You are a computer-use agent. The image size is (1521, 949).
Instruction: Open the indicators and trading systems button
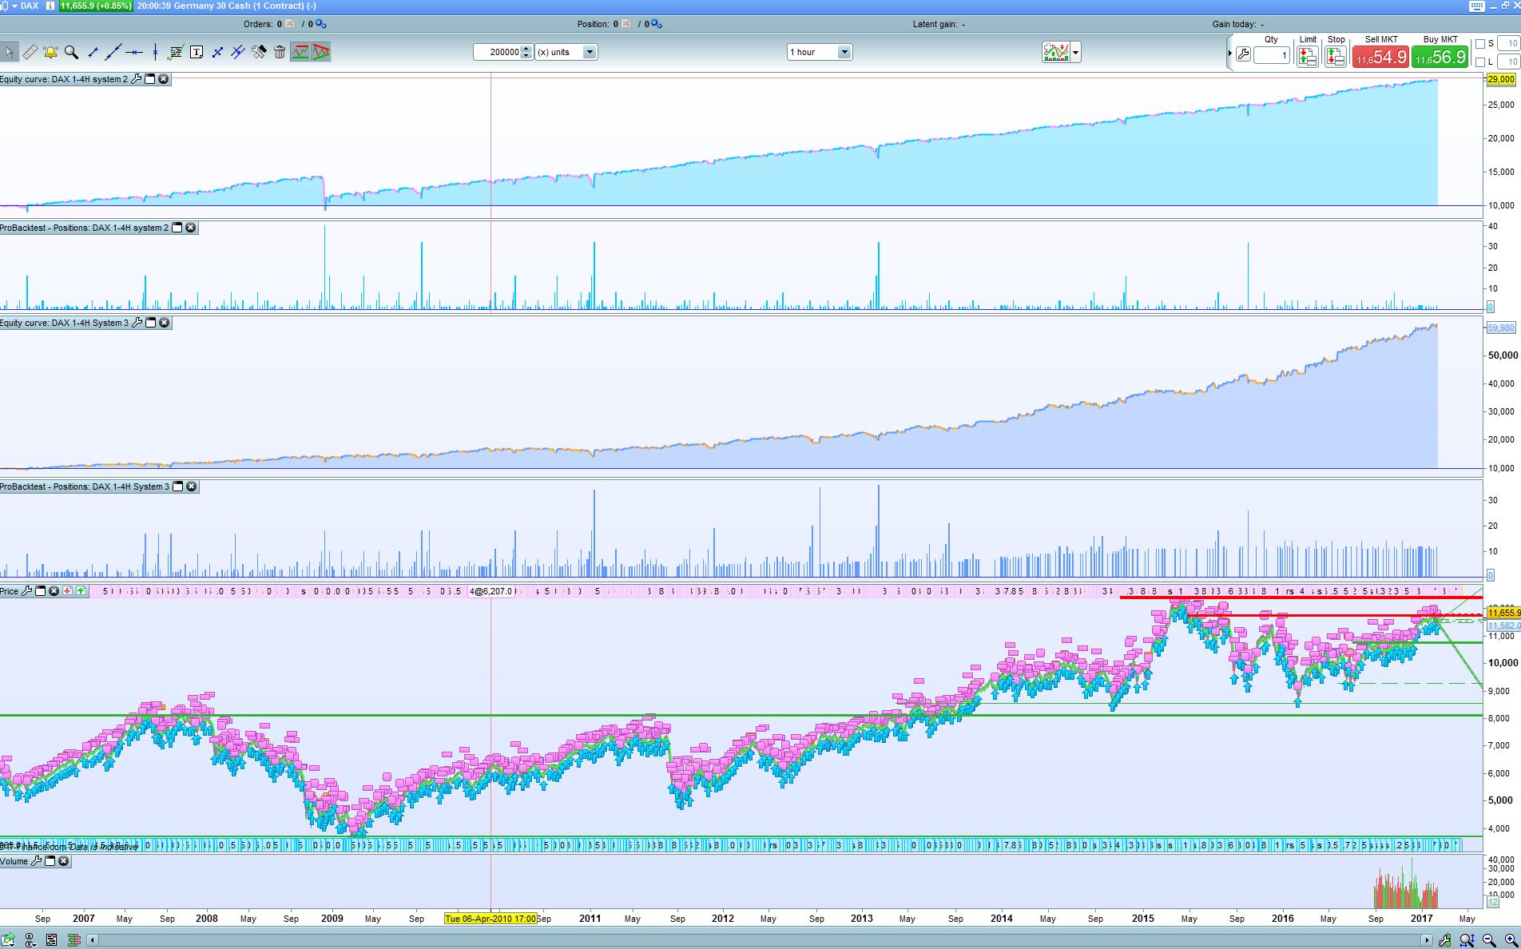[x=1056, y=53]
